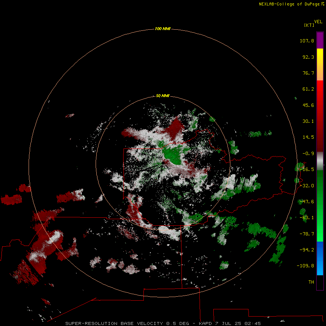Click the TH legend label

[311, 282]
